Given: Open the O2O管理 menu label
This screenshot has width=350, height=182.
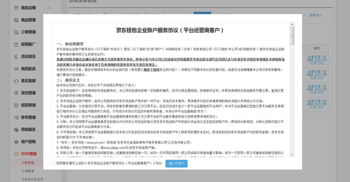Looking at the screenshot, I should [29, 154].
